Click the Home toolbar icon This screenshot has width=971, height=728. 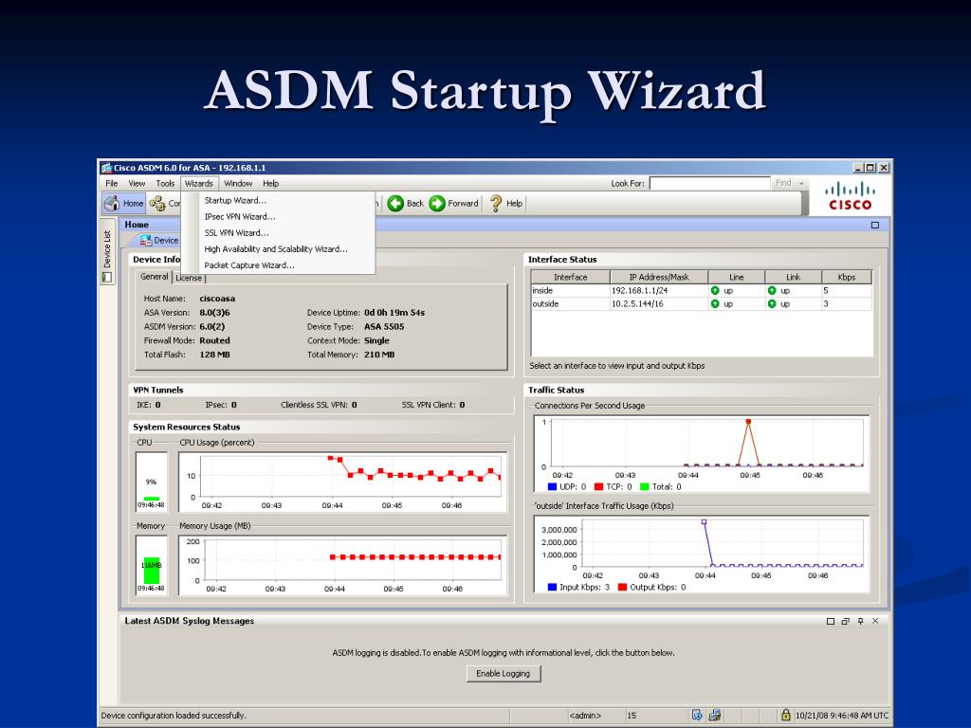112,203
